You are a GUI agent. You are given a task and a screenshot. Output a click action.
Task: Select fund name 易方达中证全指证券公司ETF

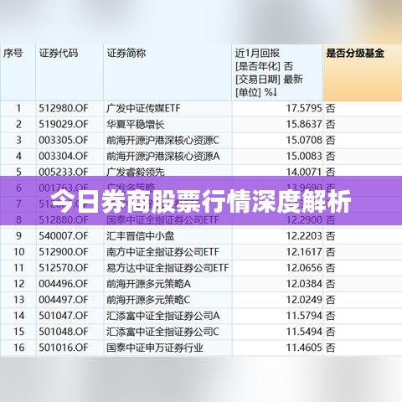click(167, 268)
